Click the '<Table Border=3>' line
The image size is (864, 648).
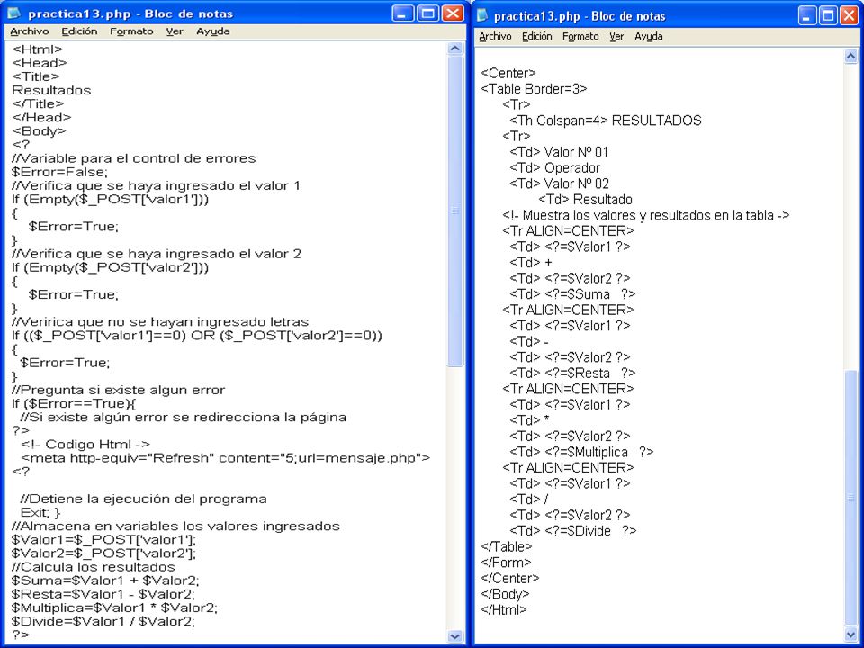[x=534, y=89]
